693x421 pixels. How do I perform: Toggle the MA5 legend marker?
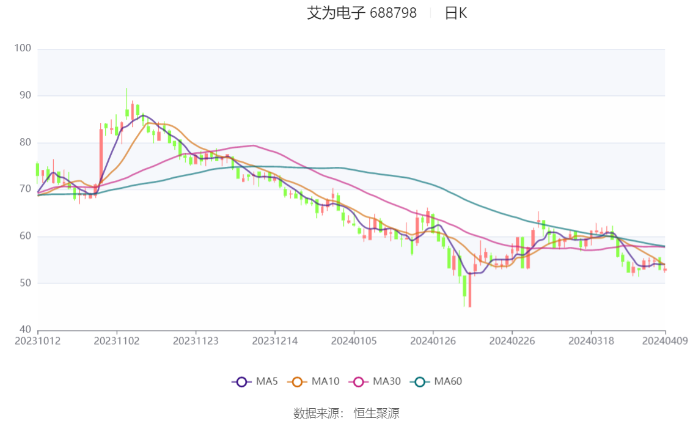point(241,382)
